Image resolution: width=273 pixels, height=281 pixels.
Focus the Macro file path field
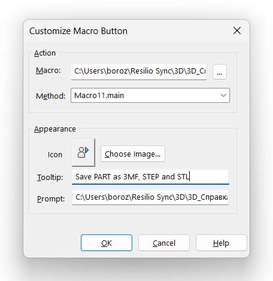click(x=139, y=72)
